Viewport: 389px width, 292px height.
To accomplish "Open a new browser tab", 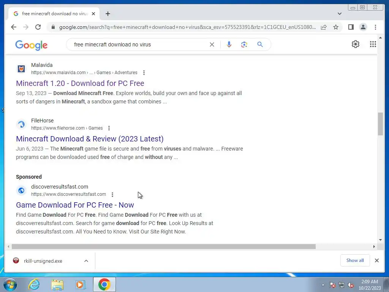I will (x=108, y=14).
